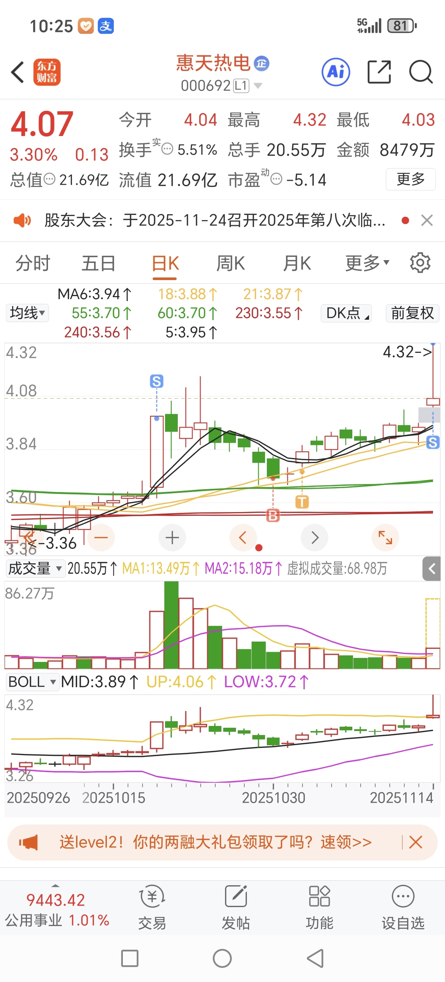Viewport: 445px width, 982px height.
Task: Open chart settings gear icon
Action: (420, 263)
